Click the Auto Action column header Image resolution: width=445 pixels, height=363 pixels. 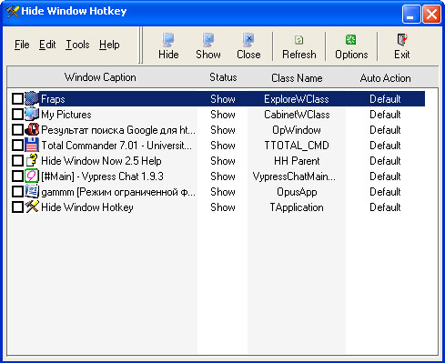[385, 77]
